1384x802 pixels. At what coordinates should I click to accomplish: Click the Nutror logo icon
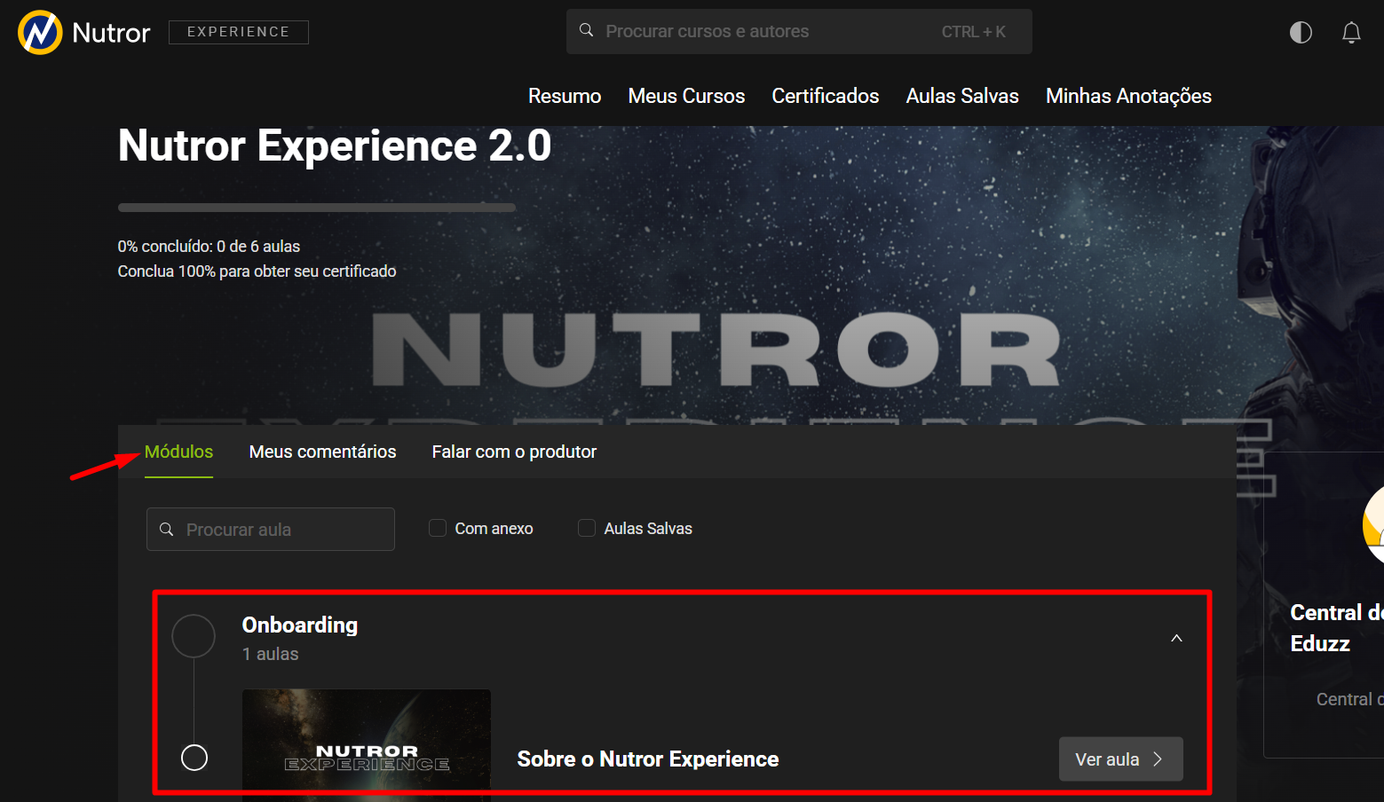[40, 32]
